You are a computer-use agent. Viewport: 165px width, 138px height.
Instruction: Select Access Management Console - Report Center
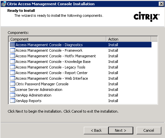tap(51, 73)
